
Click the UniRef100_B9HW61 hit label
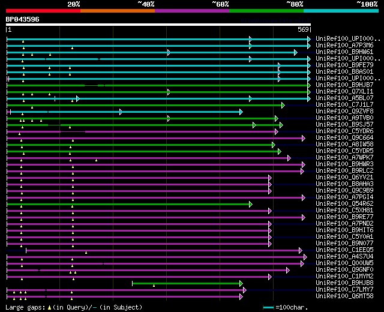coord(344,52)
